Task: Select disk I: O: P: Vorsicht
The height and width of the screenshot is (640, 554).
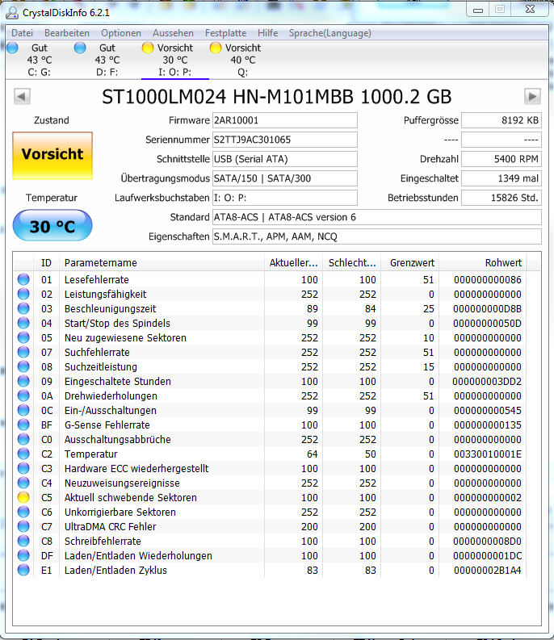Action: point(175,60)
